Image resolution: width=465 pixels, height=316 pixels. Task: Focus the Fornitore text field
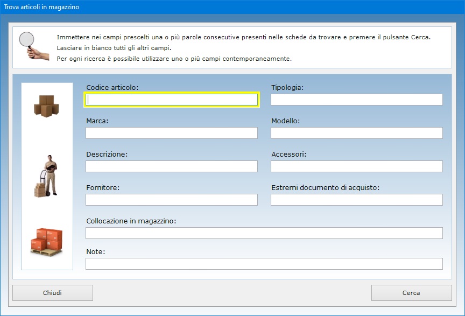click(172, 200)
